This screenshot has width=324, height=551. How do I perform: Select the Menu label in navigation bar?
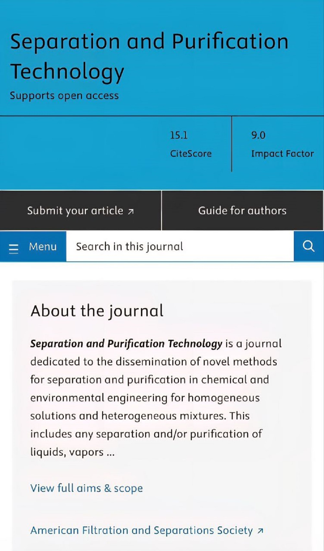pyautogui.click(x=43, y=247)
